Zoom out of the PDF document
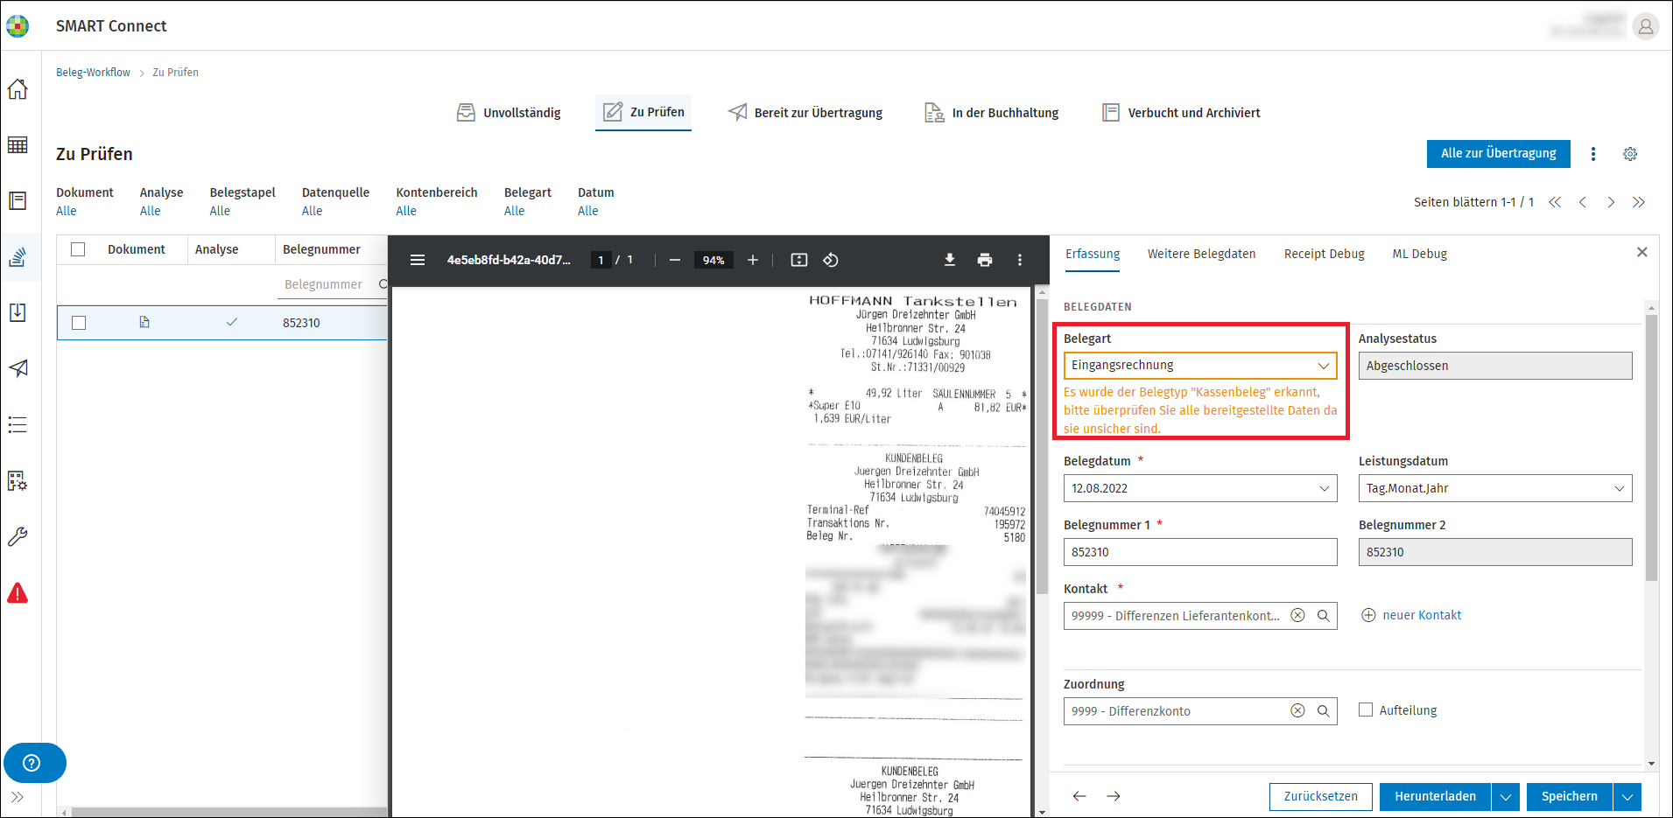1673x818 pixels. [675, 260]
